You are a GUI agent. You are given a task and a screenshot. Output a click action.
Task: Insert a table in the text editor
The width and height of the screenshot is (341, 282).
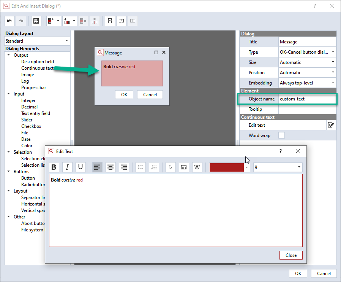click(184, 167)
